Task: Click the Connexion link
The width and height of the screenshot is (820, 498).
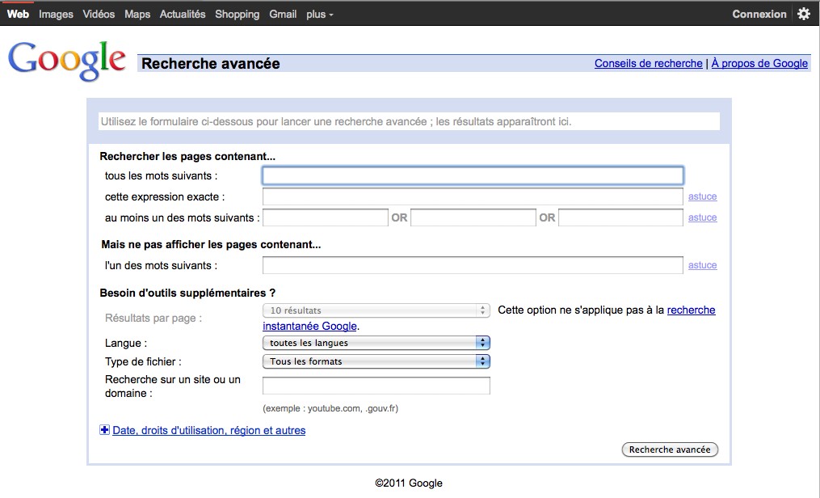Action: (x=759, y=14)
